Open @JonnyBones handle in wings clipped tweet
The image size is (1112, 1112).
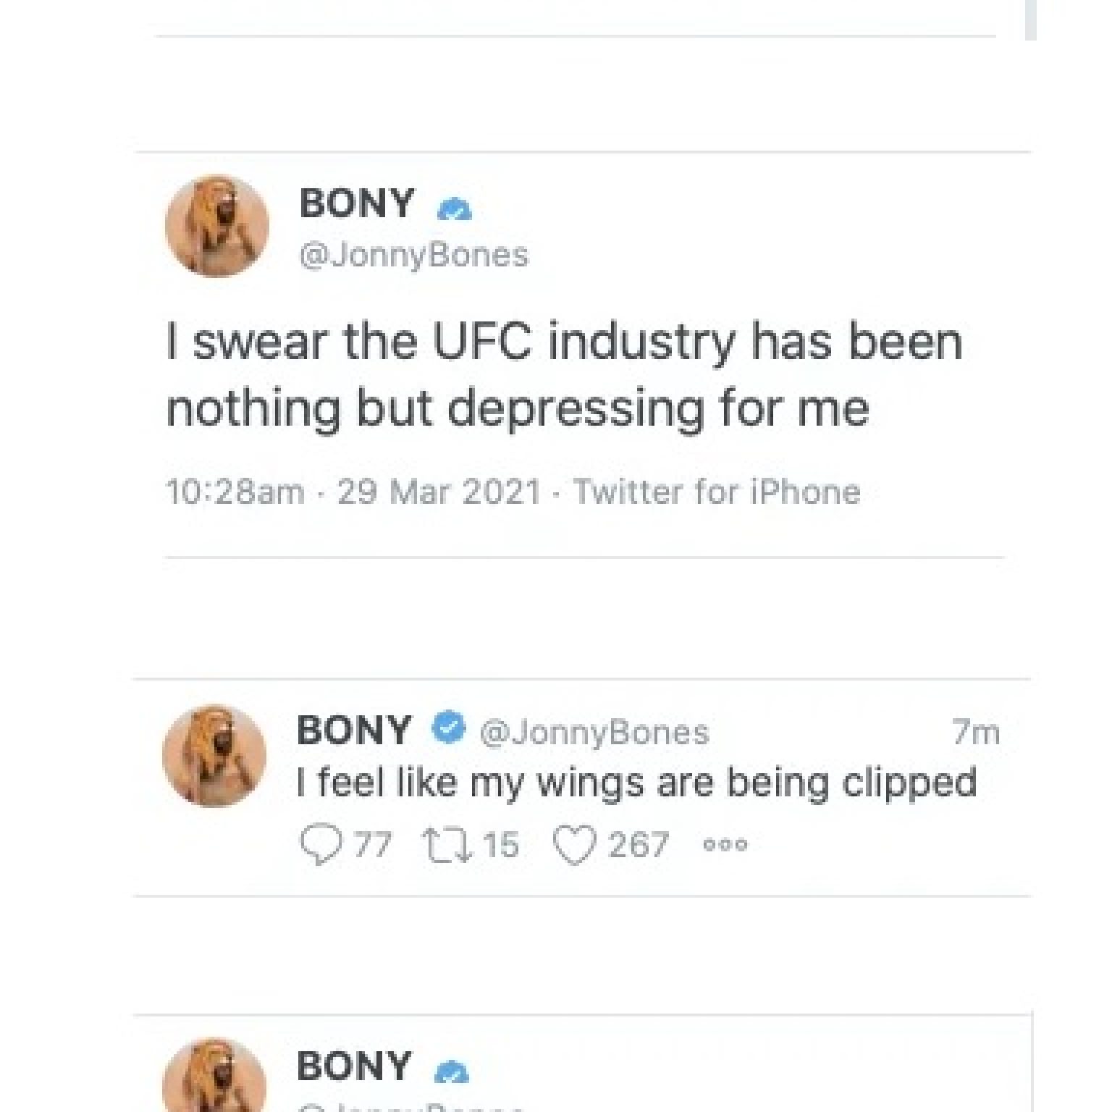click(x=594, y=733)
